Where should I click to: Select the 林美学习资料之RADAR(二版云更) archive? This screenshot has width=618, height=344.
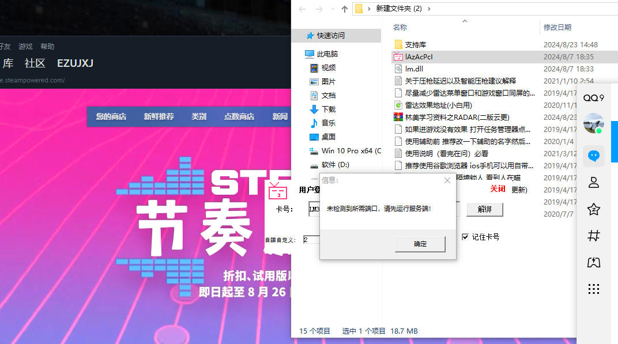tap(457, 117)
